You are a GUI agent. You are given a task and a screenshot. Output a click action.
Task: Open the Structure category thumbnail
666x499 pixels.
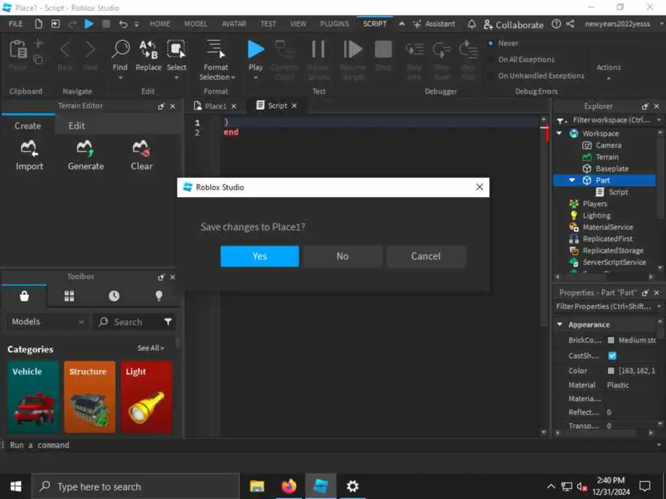[90, 397]
